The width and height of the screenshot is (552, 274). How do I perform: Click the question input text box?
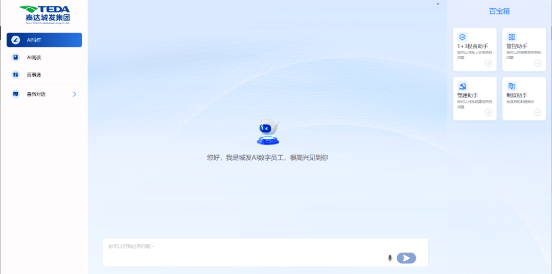[265, 253]
